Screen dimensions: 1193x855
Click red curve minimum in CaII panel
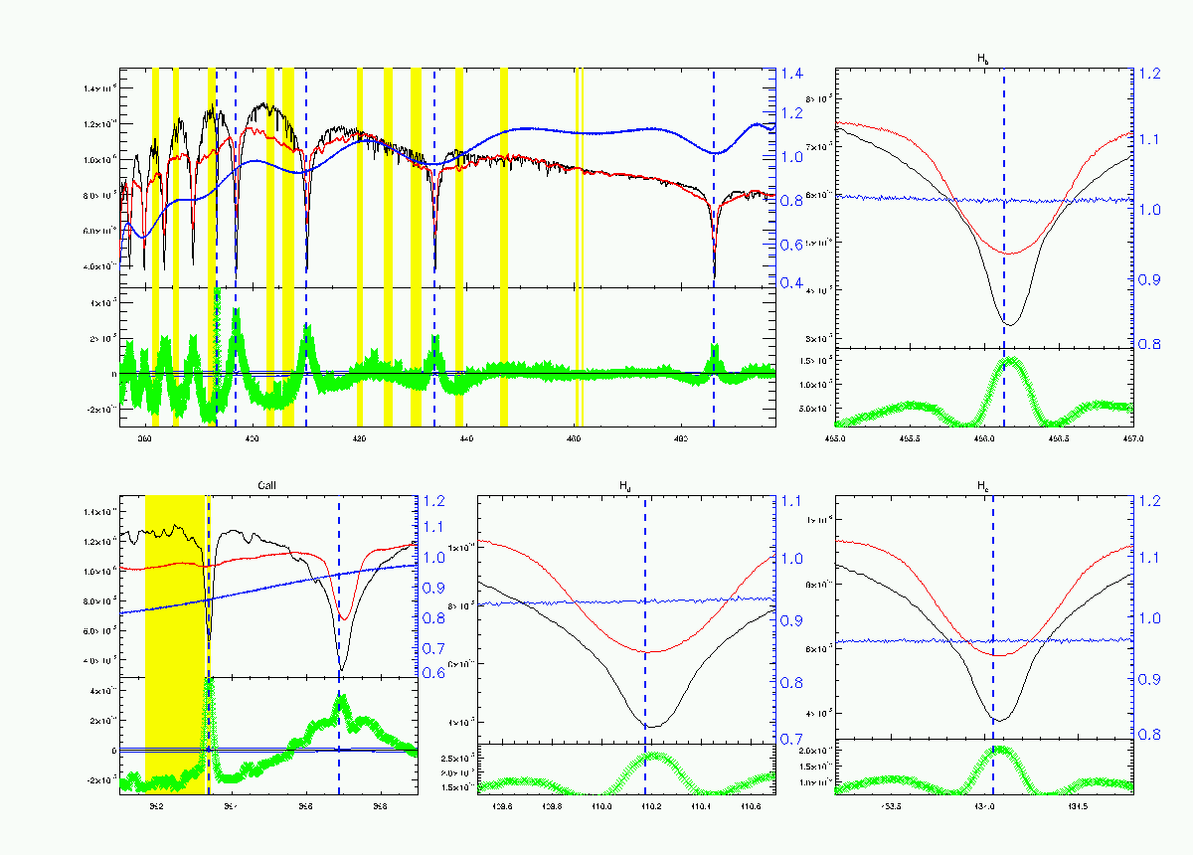344,618
